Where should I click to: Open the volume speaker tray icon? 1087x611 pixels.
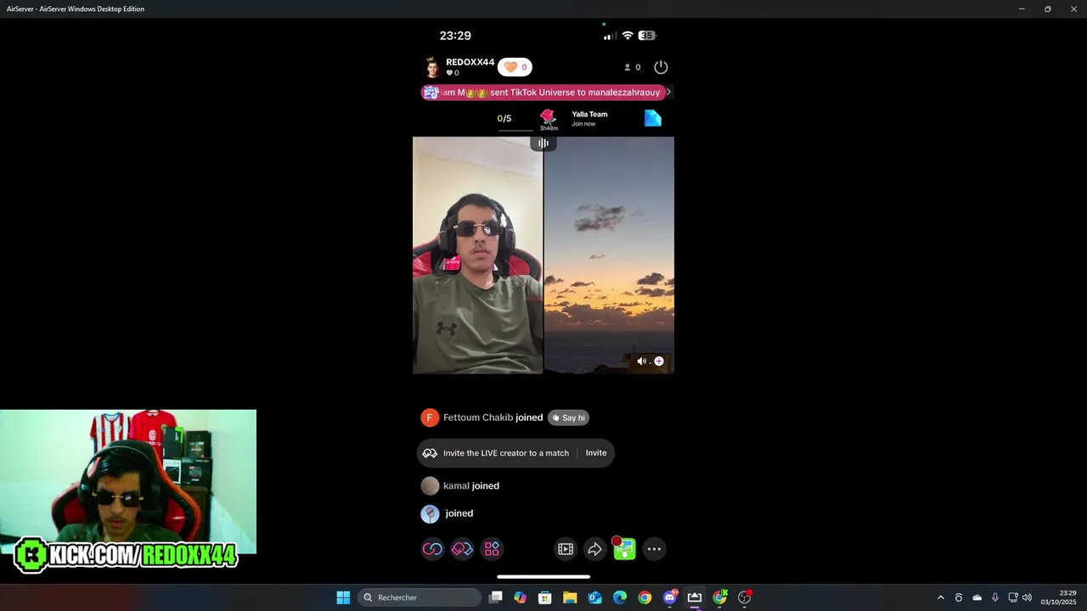tap(1027, 597)
